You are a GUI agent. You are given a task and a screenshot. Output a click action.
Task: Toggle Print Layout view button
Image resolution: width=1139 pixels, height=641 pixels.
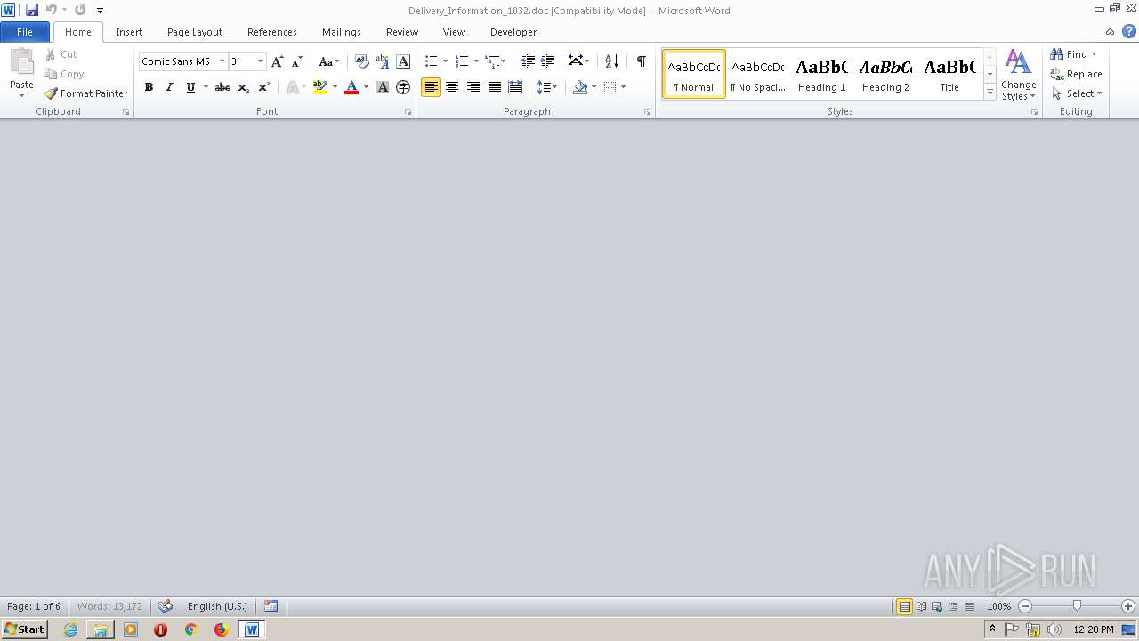[x=904, y=606]
